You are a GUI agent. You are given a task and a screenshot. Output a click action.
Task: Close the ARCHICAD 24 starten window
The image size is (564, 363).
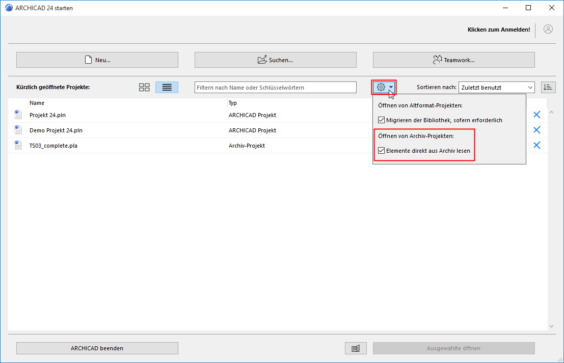551,8
